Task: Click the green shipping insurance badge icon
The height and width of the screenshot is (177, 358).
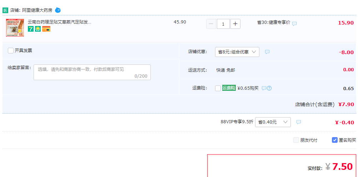Action: click(38, 29)
